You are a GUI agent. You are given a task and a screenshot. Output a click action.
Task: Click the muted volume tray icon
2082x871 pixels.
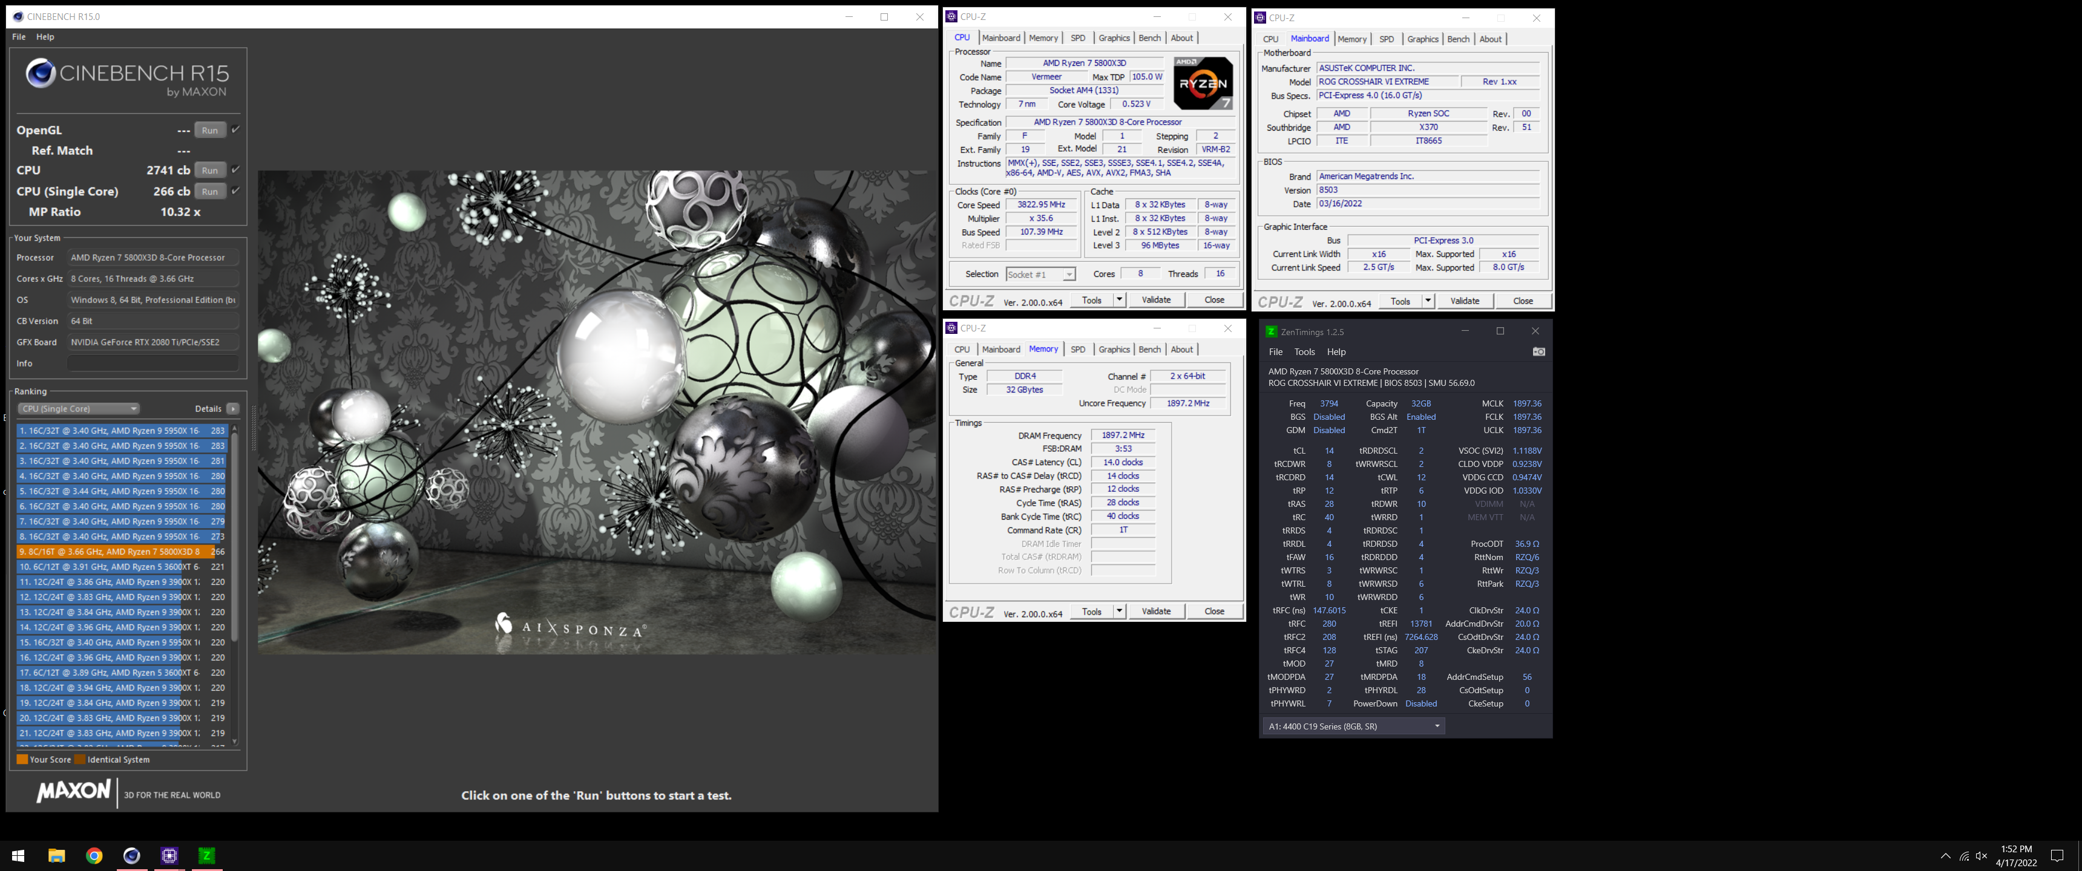[x=1981, y=856]
